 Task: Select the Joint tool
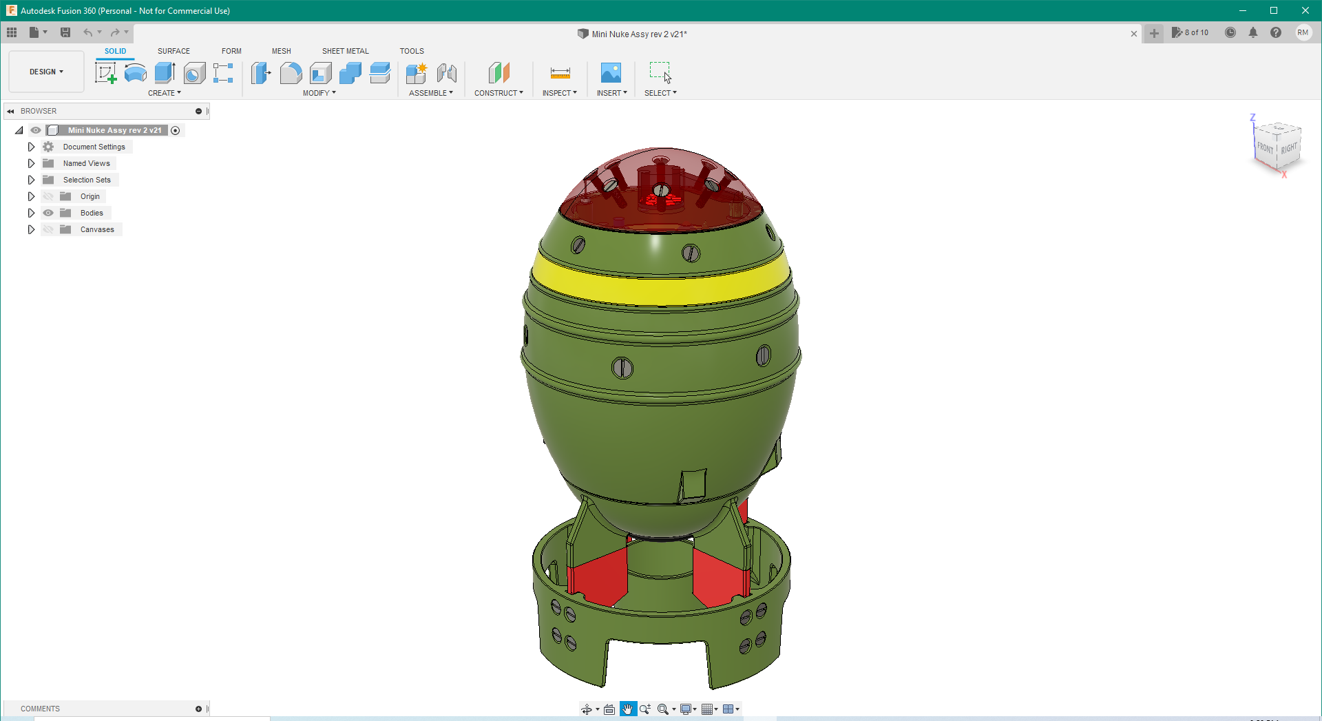pyautogui.click(x=447, y=72)
